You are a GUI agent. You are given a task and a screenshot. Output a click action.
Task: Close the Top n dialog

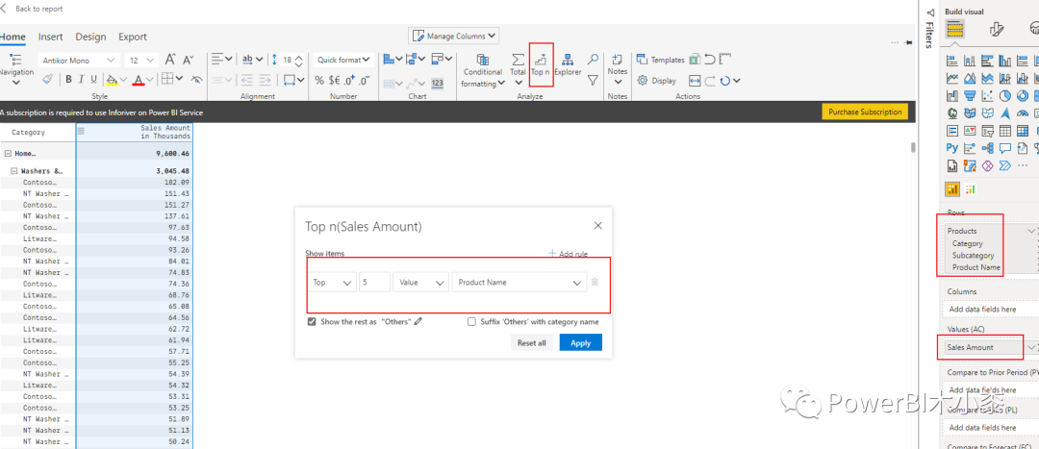click(x=597, y=226)
